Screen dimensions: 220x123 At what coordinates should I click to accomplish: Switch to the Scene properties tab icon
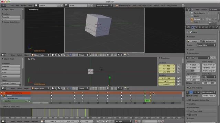pyautogui.click(x=196, y=27)
